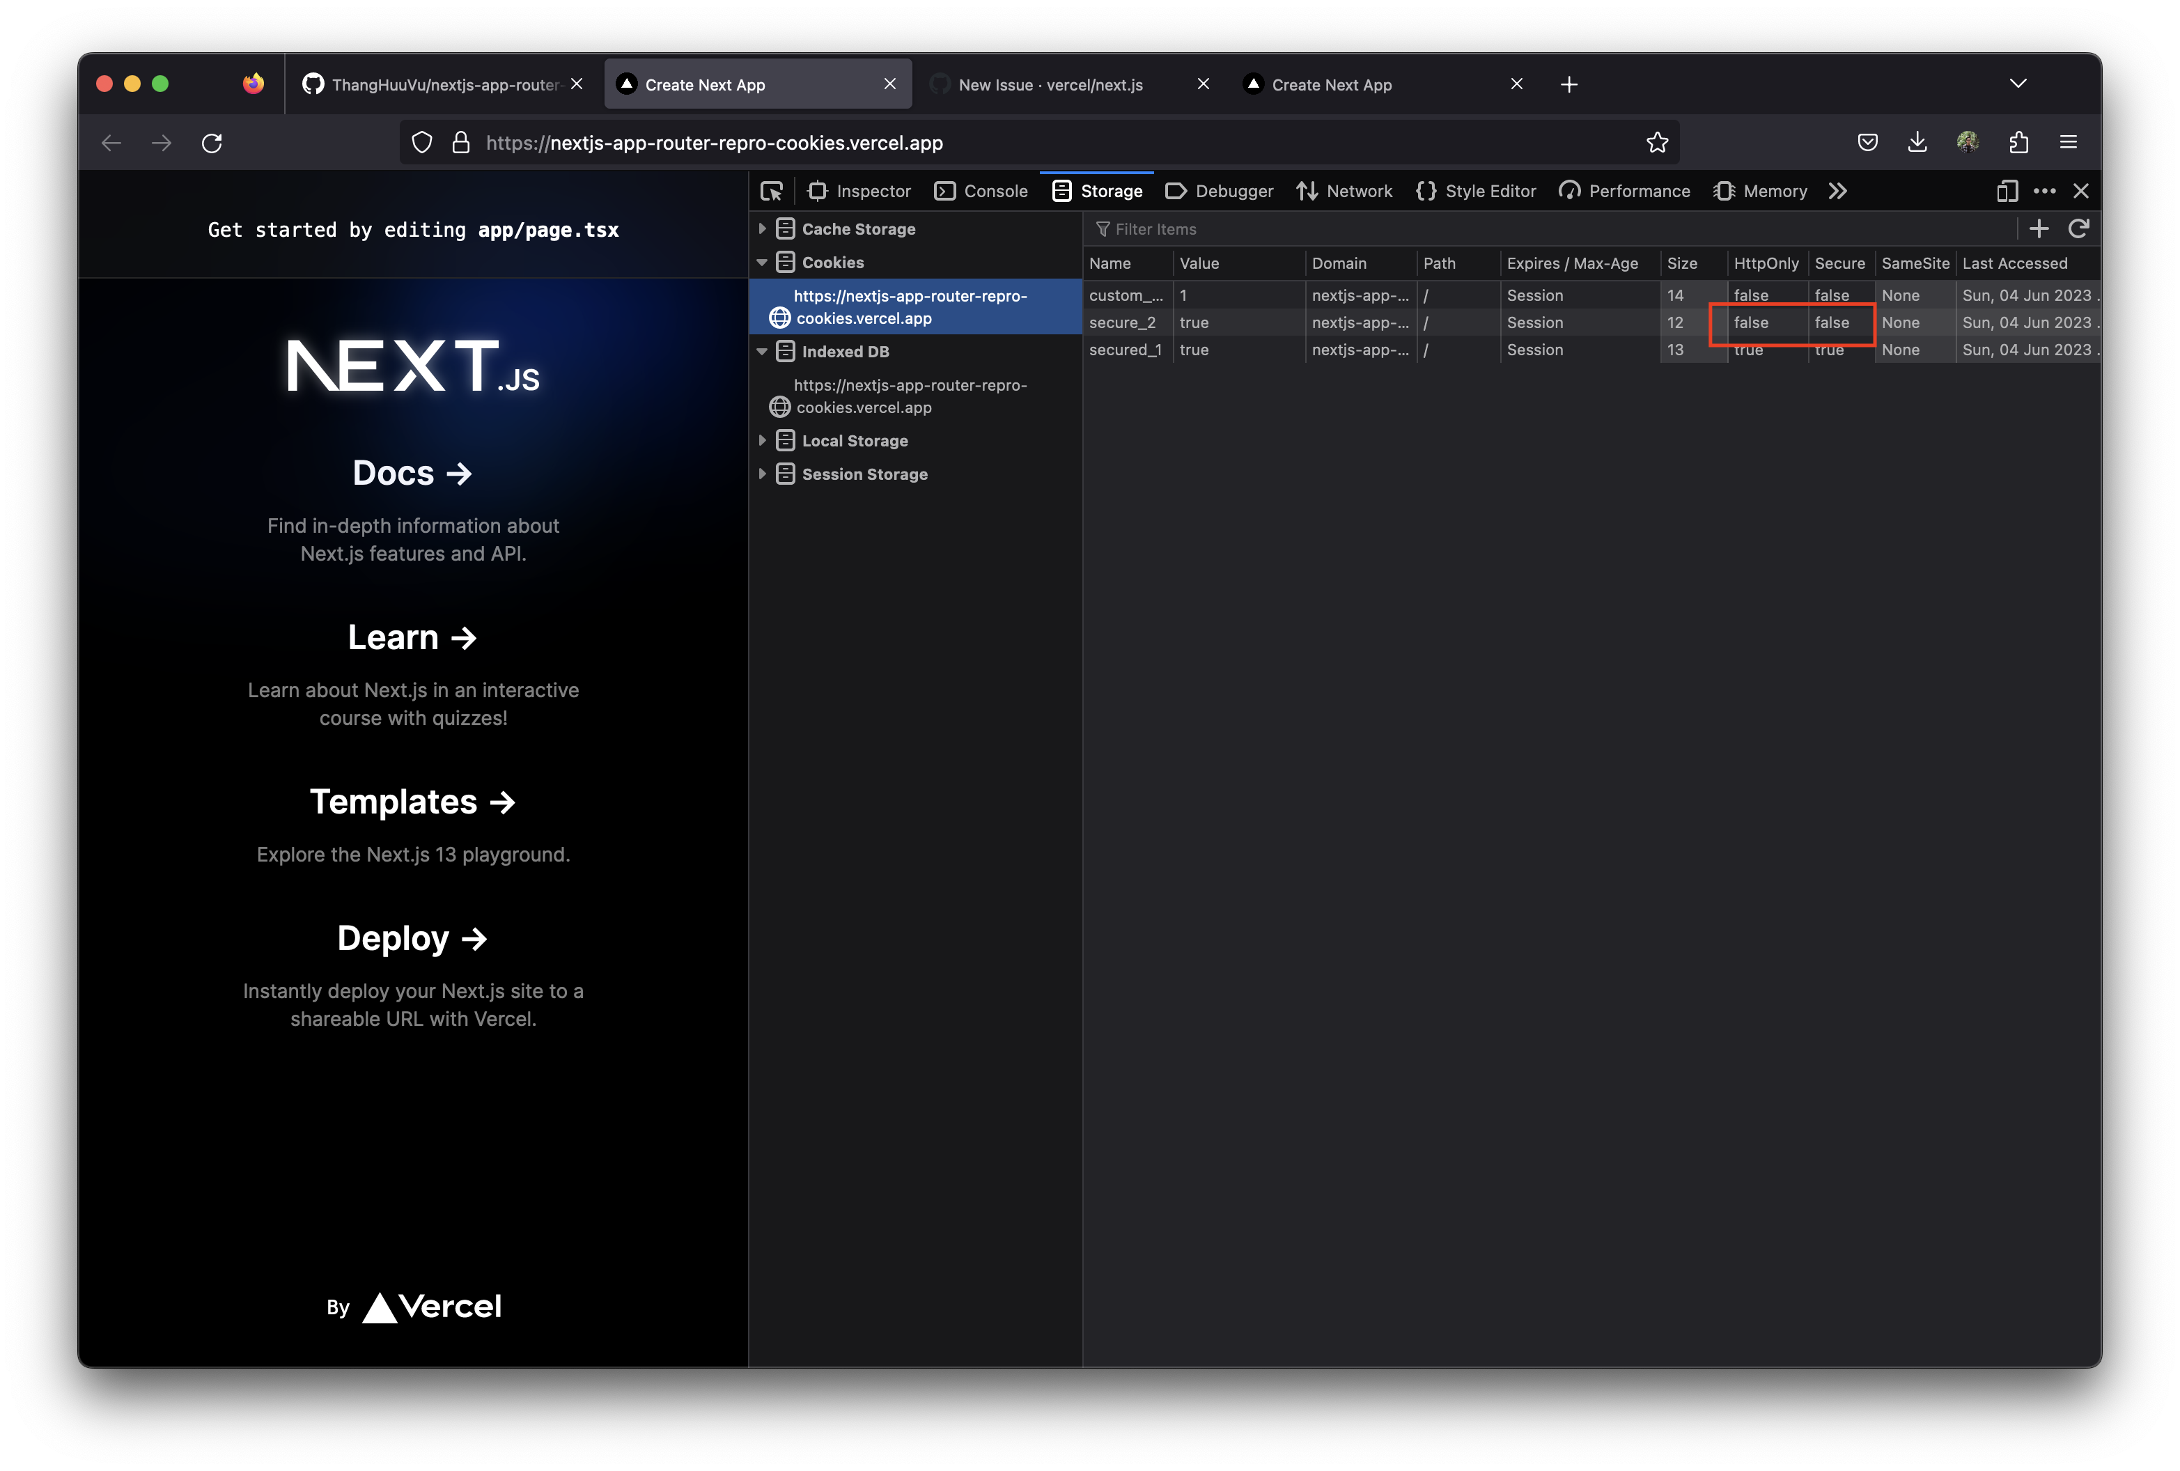Image resolution: width=2180 pixels, height=1471 pixels.
Task: Open the Style Editor panel
Action: point(1476,190)
